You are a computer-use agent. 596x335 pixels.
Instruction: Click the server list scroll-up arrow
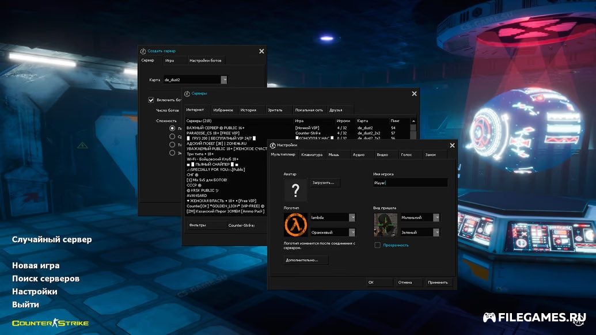(x=413, y=121)
